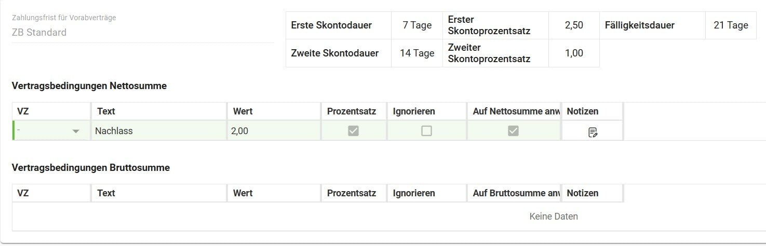Select the Erste Skontodauer value 7 Tage
The height and width of the screenshot is (246, 766).
tap(417, 25)
